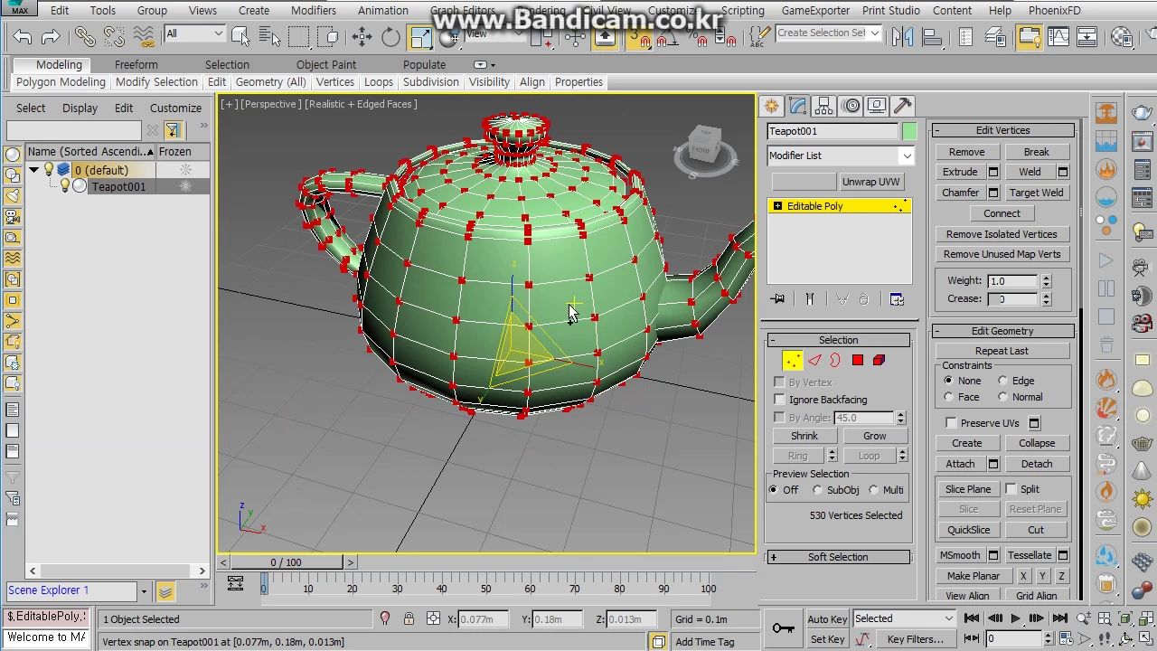Activate the Select and Link chain icon
Screen dimensions: 1157x651
tap(85, 37)
